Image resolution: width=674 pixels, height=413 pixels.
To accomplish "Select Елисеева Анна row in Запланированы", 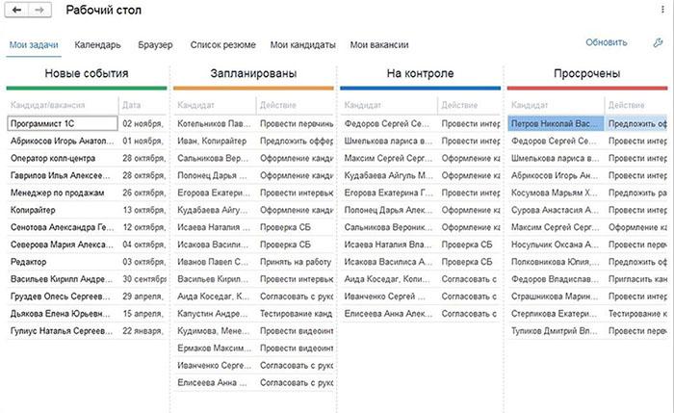I will pos(253,382).
